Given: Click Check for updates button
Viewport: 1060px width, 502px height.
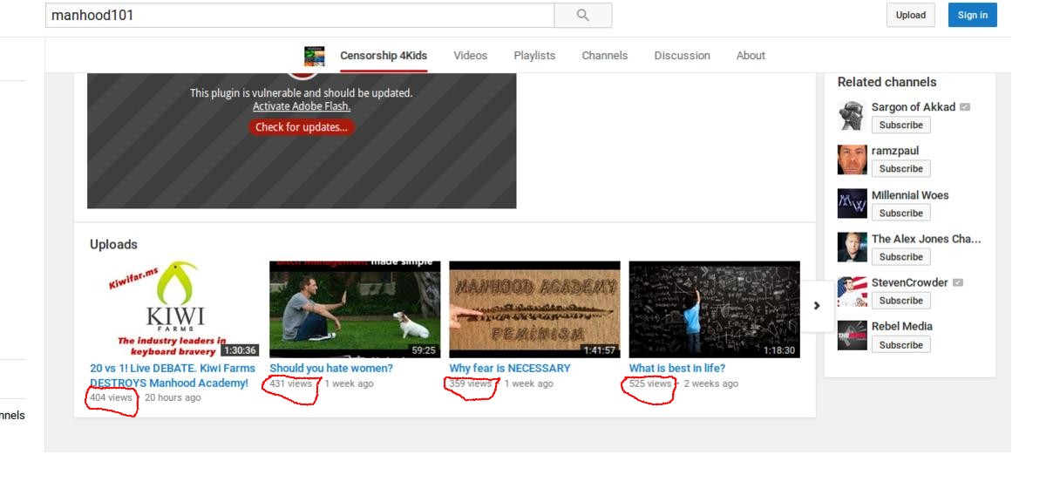Looking at the screenshot, I should coord(302,127).
